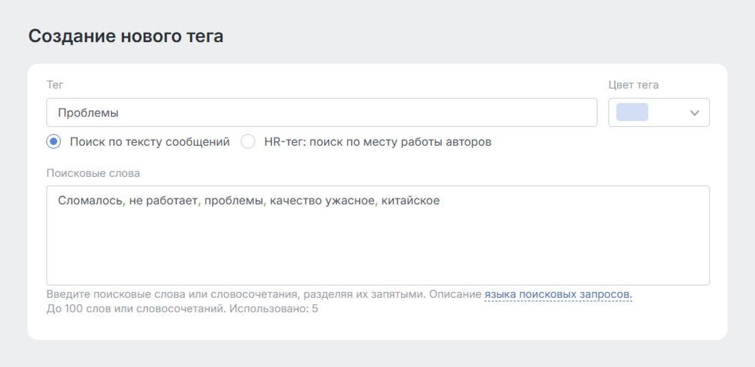Viewport: 755px width, 367px height.
Task: Select the 'Поиск по тексту сообщений' radio button
Action: 54,142
